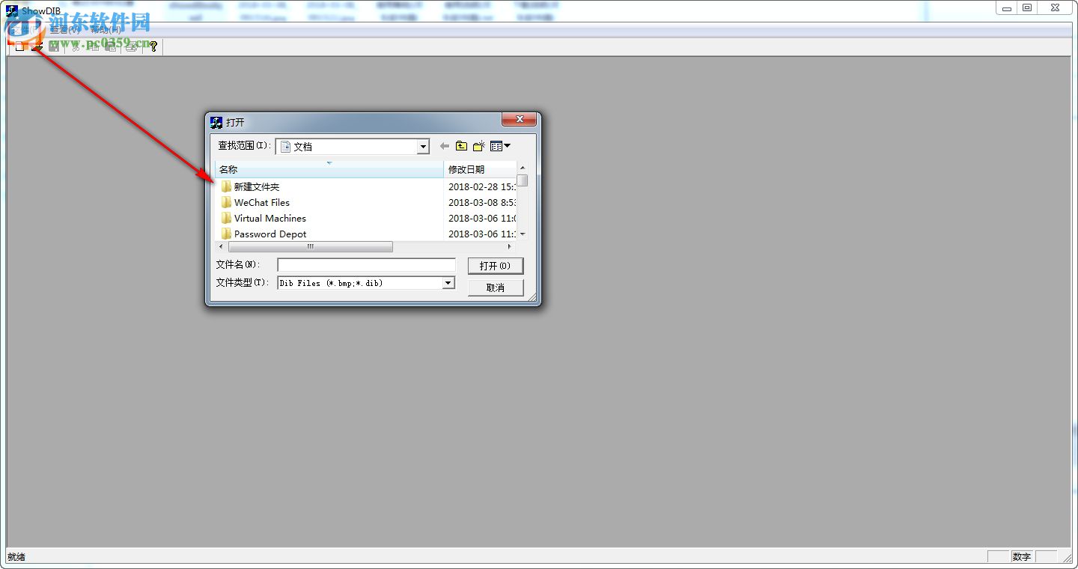Image resolution: width=1078 pixels, height=569 pixels.
Task: Open the 文件(F) menu
Action: 25,30
